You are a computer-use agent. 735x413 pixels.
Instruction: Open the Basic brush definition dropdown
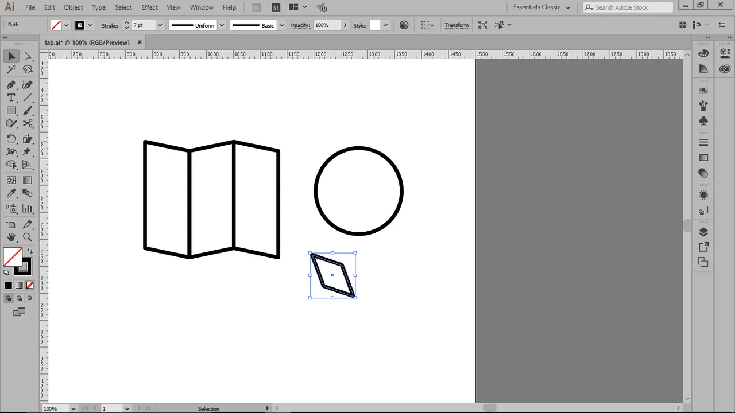(x=281, y=25)
